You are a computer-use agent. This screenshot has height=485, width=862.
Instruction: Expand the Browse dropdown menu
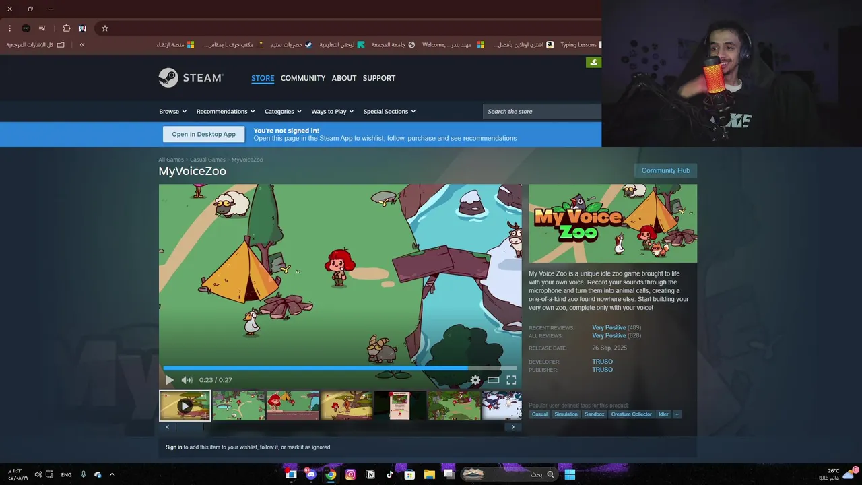click(172, 112)
